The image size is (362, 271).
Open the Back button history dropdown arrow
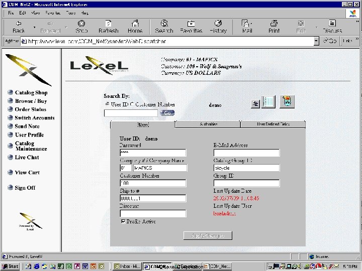pyautogui.click(x=34, y=27)
